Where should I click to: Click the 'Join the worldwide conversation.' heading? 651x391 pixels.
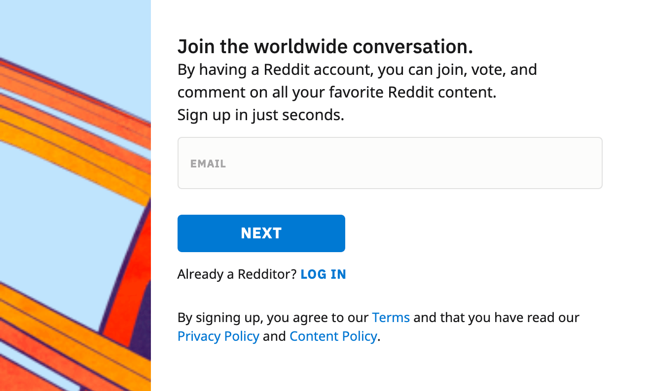[x=325, y=47]
